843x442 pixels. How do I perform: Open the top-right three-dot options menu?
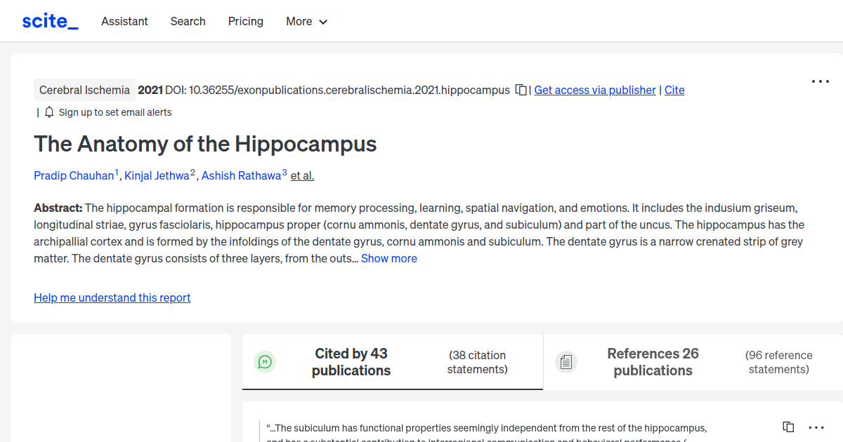820,81
